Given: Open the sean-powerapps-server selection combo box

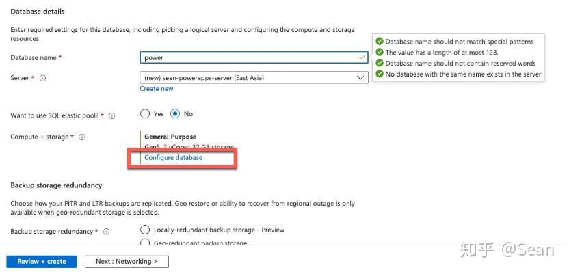Looking at the screenshot, I should pos(254,78).
